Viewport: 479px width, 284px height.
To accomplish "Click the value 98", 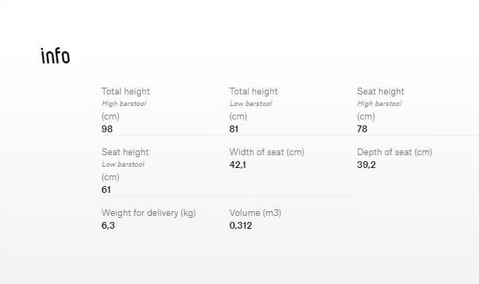I will [x=107, y=129].
